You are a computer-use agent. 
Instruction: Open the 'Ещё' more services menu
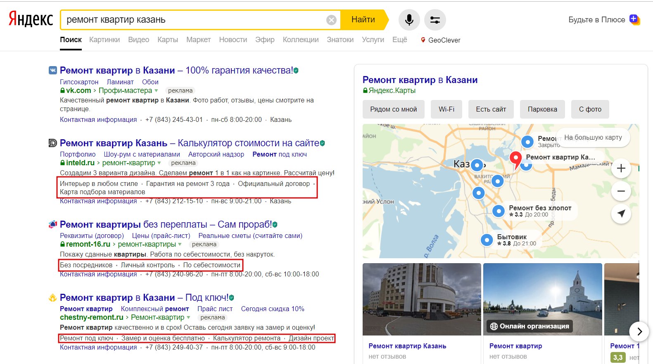[x=399, y=40]
